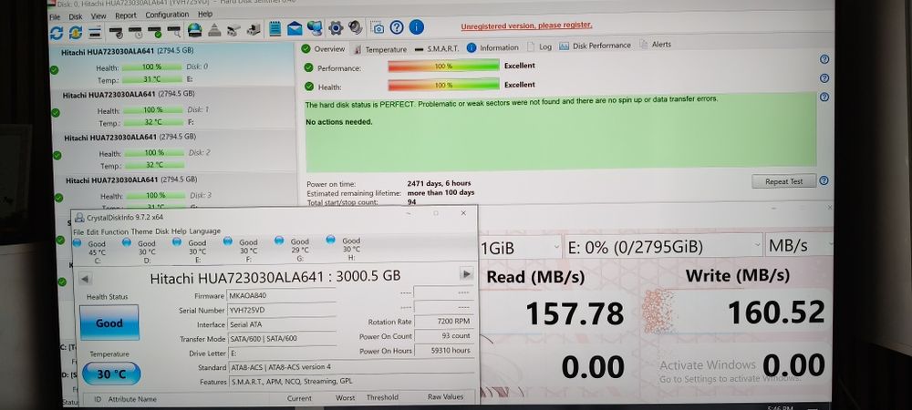Click the 30 °C temperature button

pyautogui.click(x=111, y=374)
